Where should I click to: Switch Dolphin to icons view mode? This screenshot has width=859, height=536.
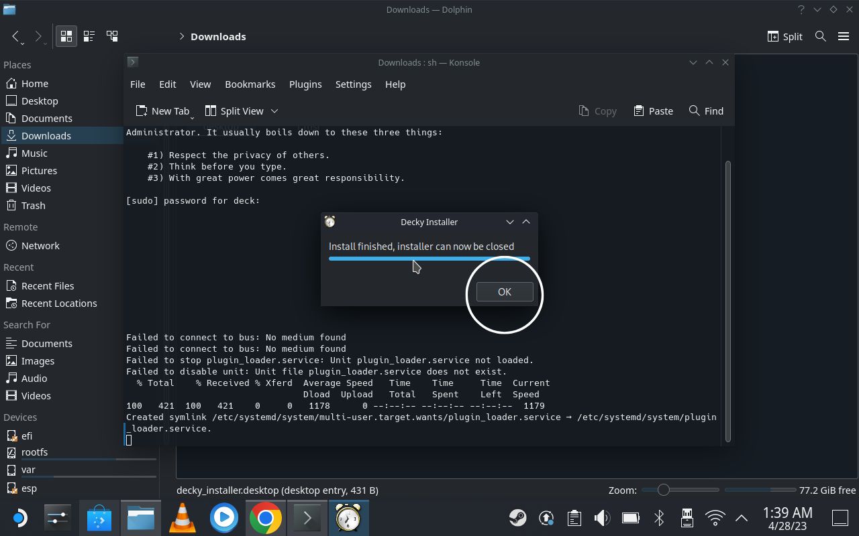tap(66, 36)
